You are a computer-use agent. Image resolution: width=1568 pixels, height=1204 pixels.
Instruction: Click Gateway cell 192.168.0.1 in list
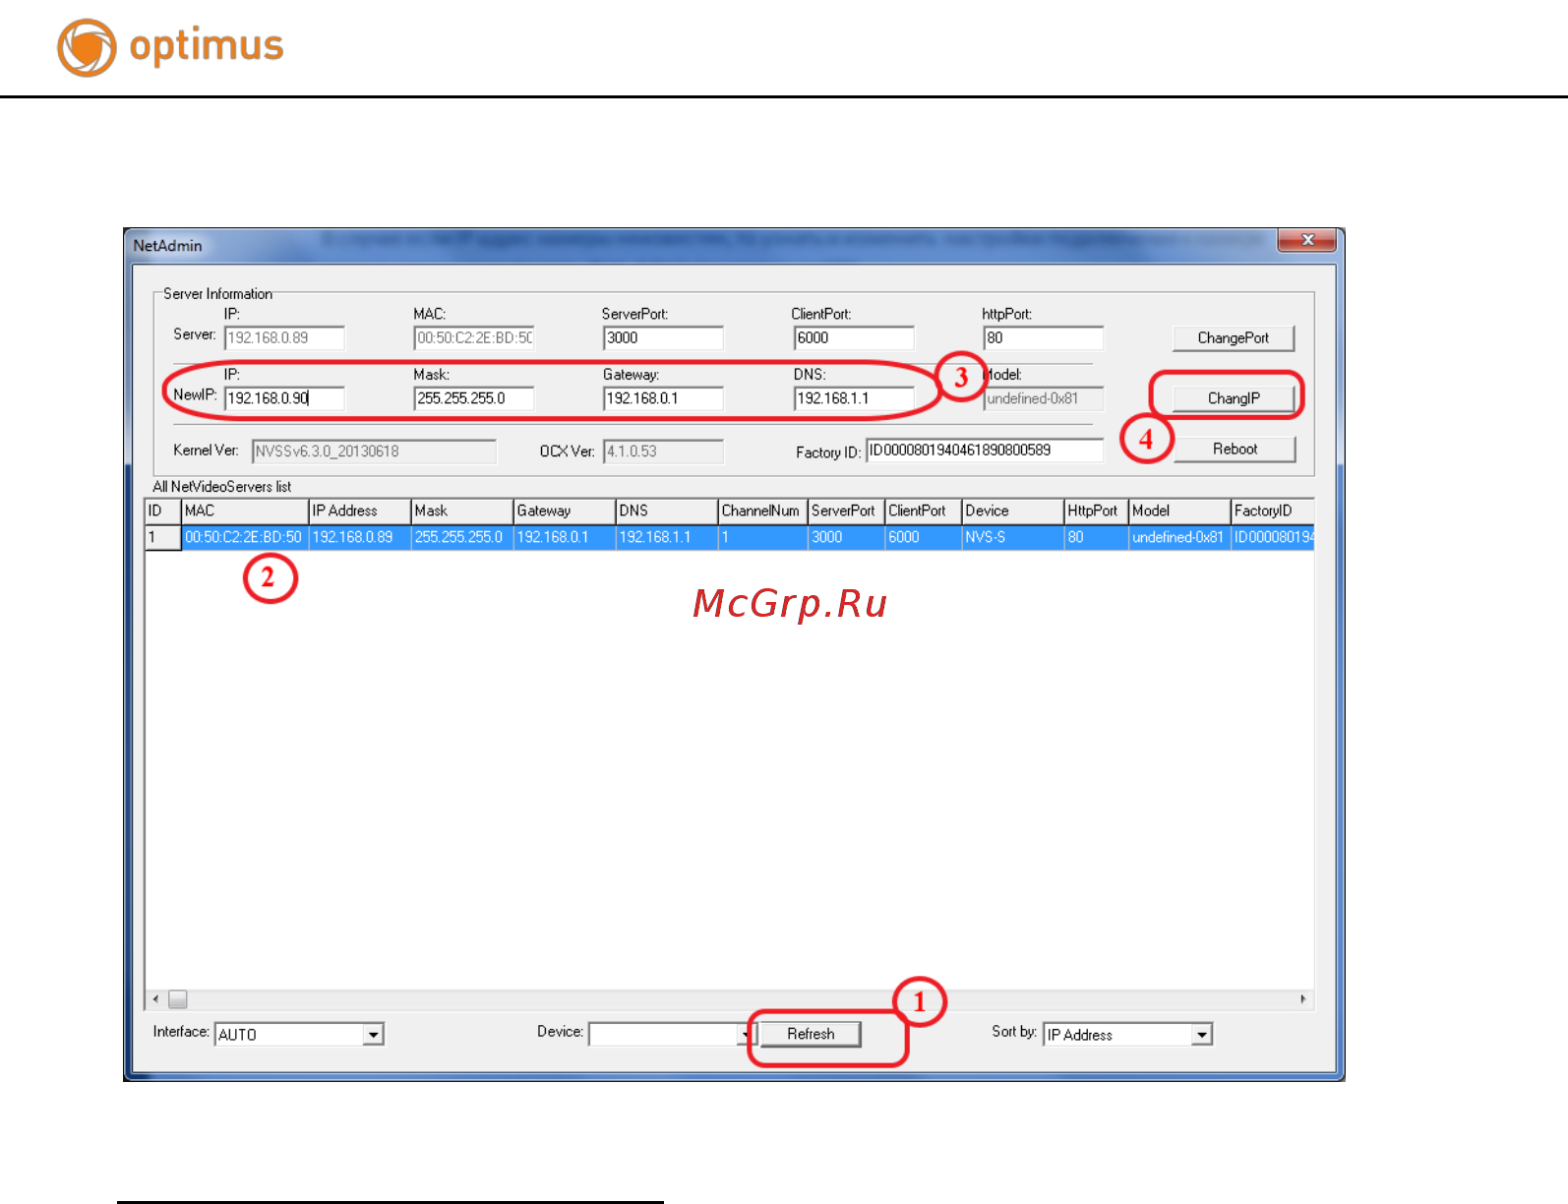click(x=565, y=537)
